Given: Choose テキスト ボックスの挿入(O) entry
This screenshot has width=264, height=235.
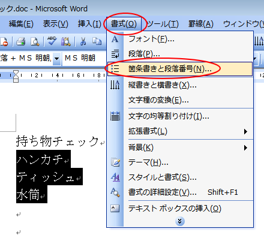Looking at the screenshot, I should click(x=180, y=209).
